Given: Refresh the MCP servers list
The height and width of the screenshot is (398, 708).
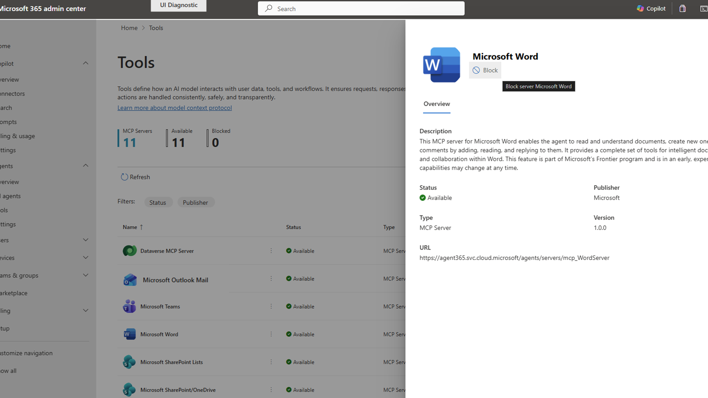Looking at the screenshot, I should tap(135, 177).
